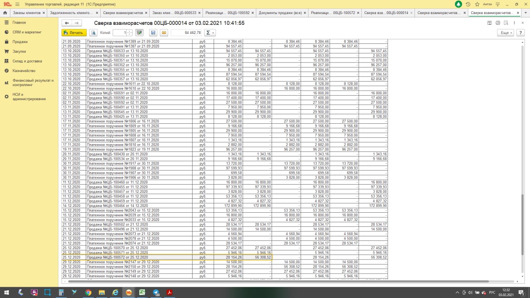
Task: Open favorites star icon
Action: coord(477,4)
